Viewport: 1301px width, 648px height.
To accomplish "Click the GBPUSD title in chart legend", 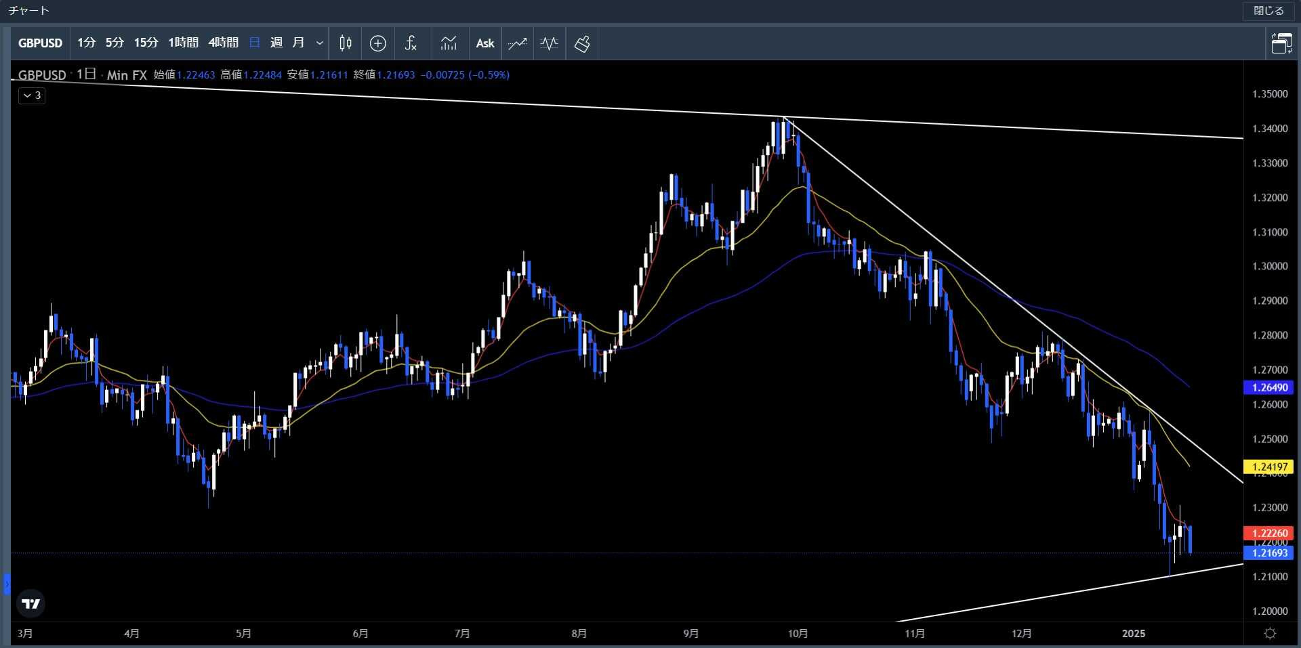I will (x=42, y=75).
